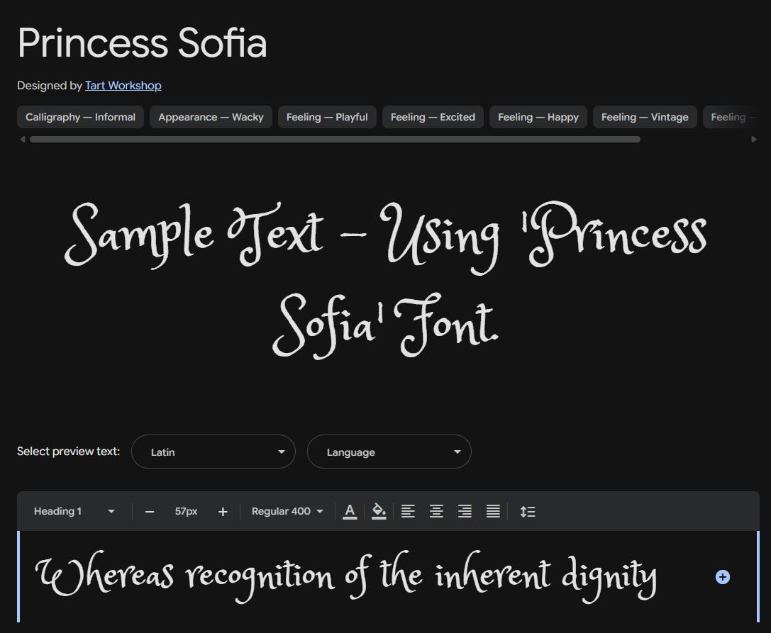Click the 'Whereas recognition' preview text
771x633 pixels.
pos(346,576)
